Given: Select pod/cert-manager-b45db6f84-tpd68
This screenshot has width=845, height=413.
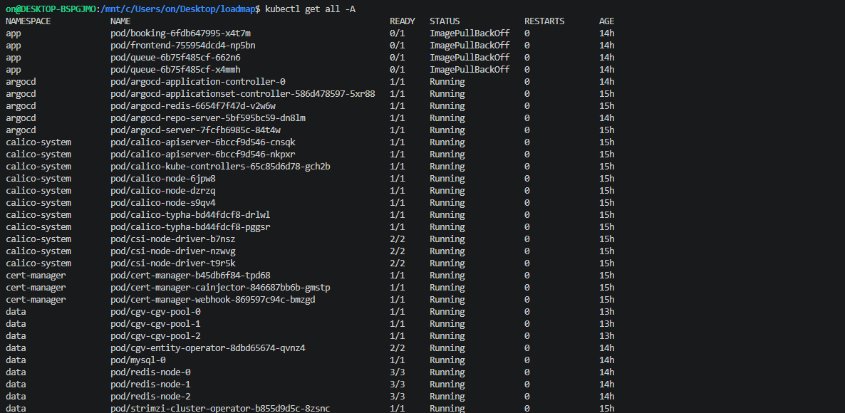Looking at the screenshot, I should (190, 275).
